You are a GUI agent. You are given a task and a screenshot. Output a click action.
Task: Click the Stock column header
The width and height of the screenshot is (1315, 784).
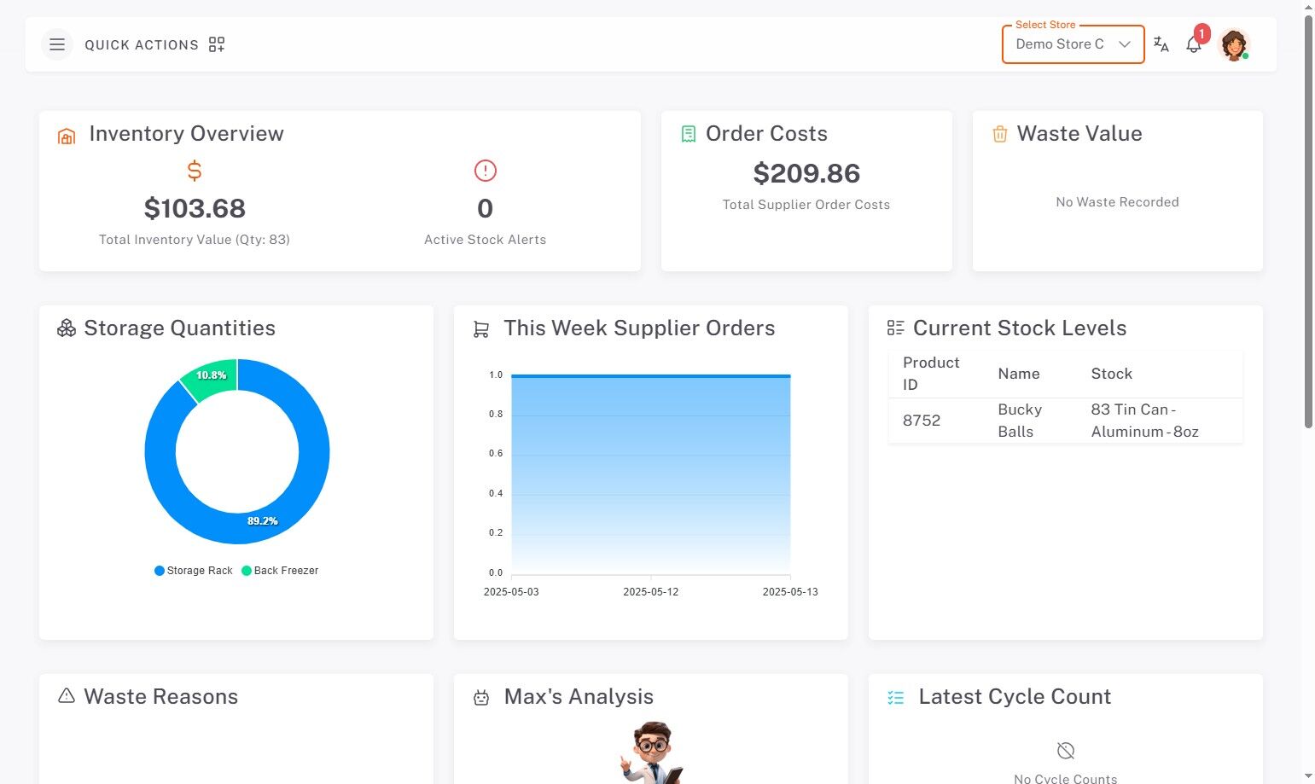[x=1111, y=374]
